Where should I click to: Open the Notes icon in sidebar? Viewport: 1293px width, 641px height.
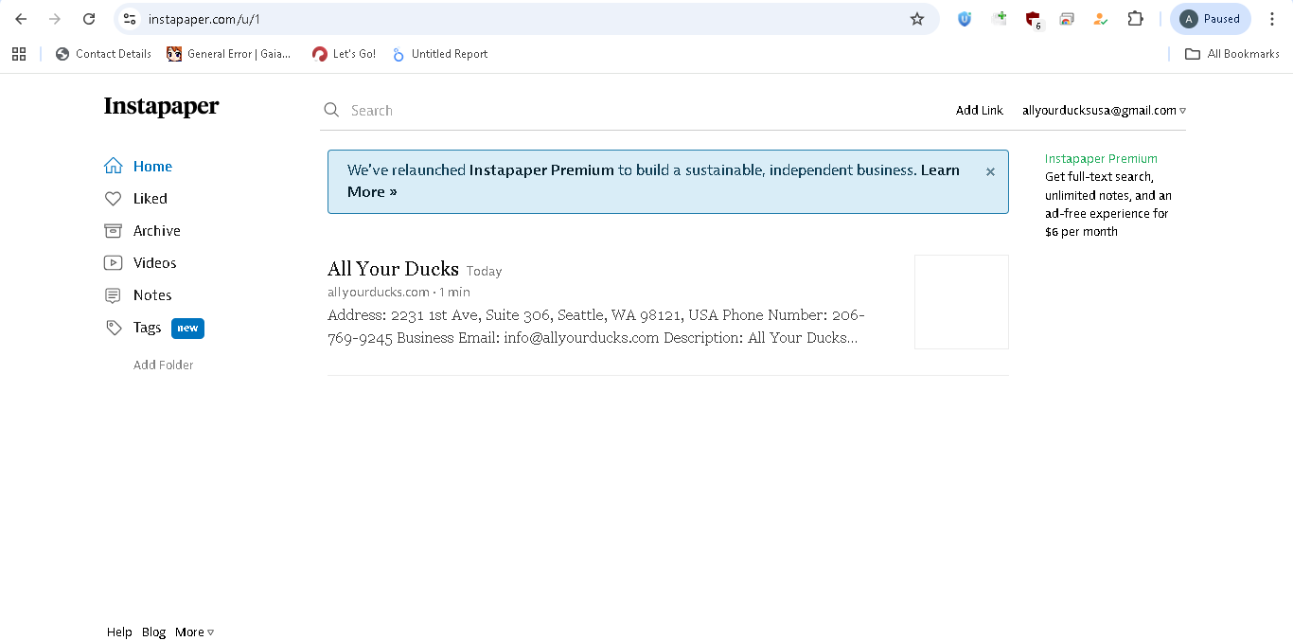[113, 295]
